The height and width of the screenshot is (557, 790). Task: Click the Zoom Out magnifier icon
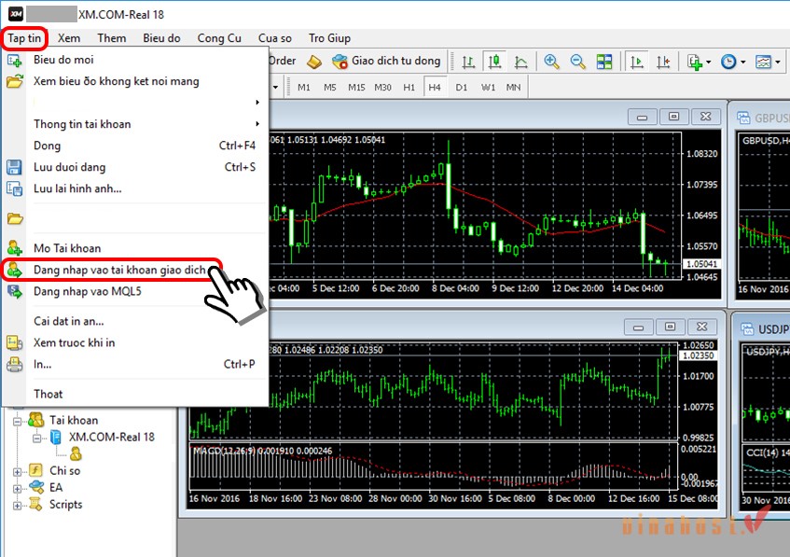click(x=578, y=62)
